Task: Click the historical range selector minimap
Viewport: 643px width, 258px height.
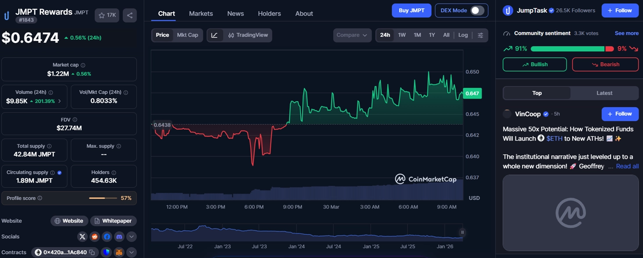Action: tap(307, 233)
